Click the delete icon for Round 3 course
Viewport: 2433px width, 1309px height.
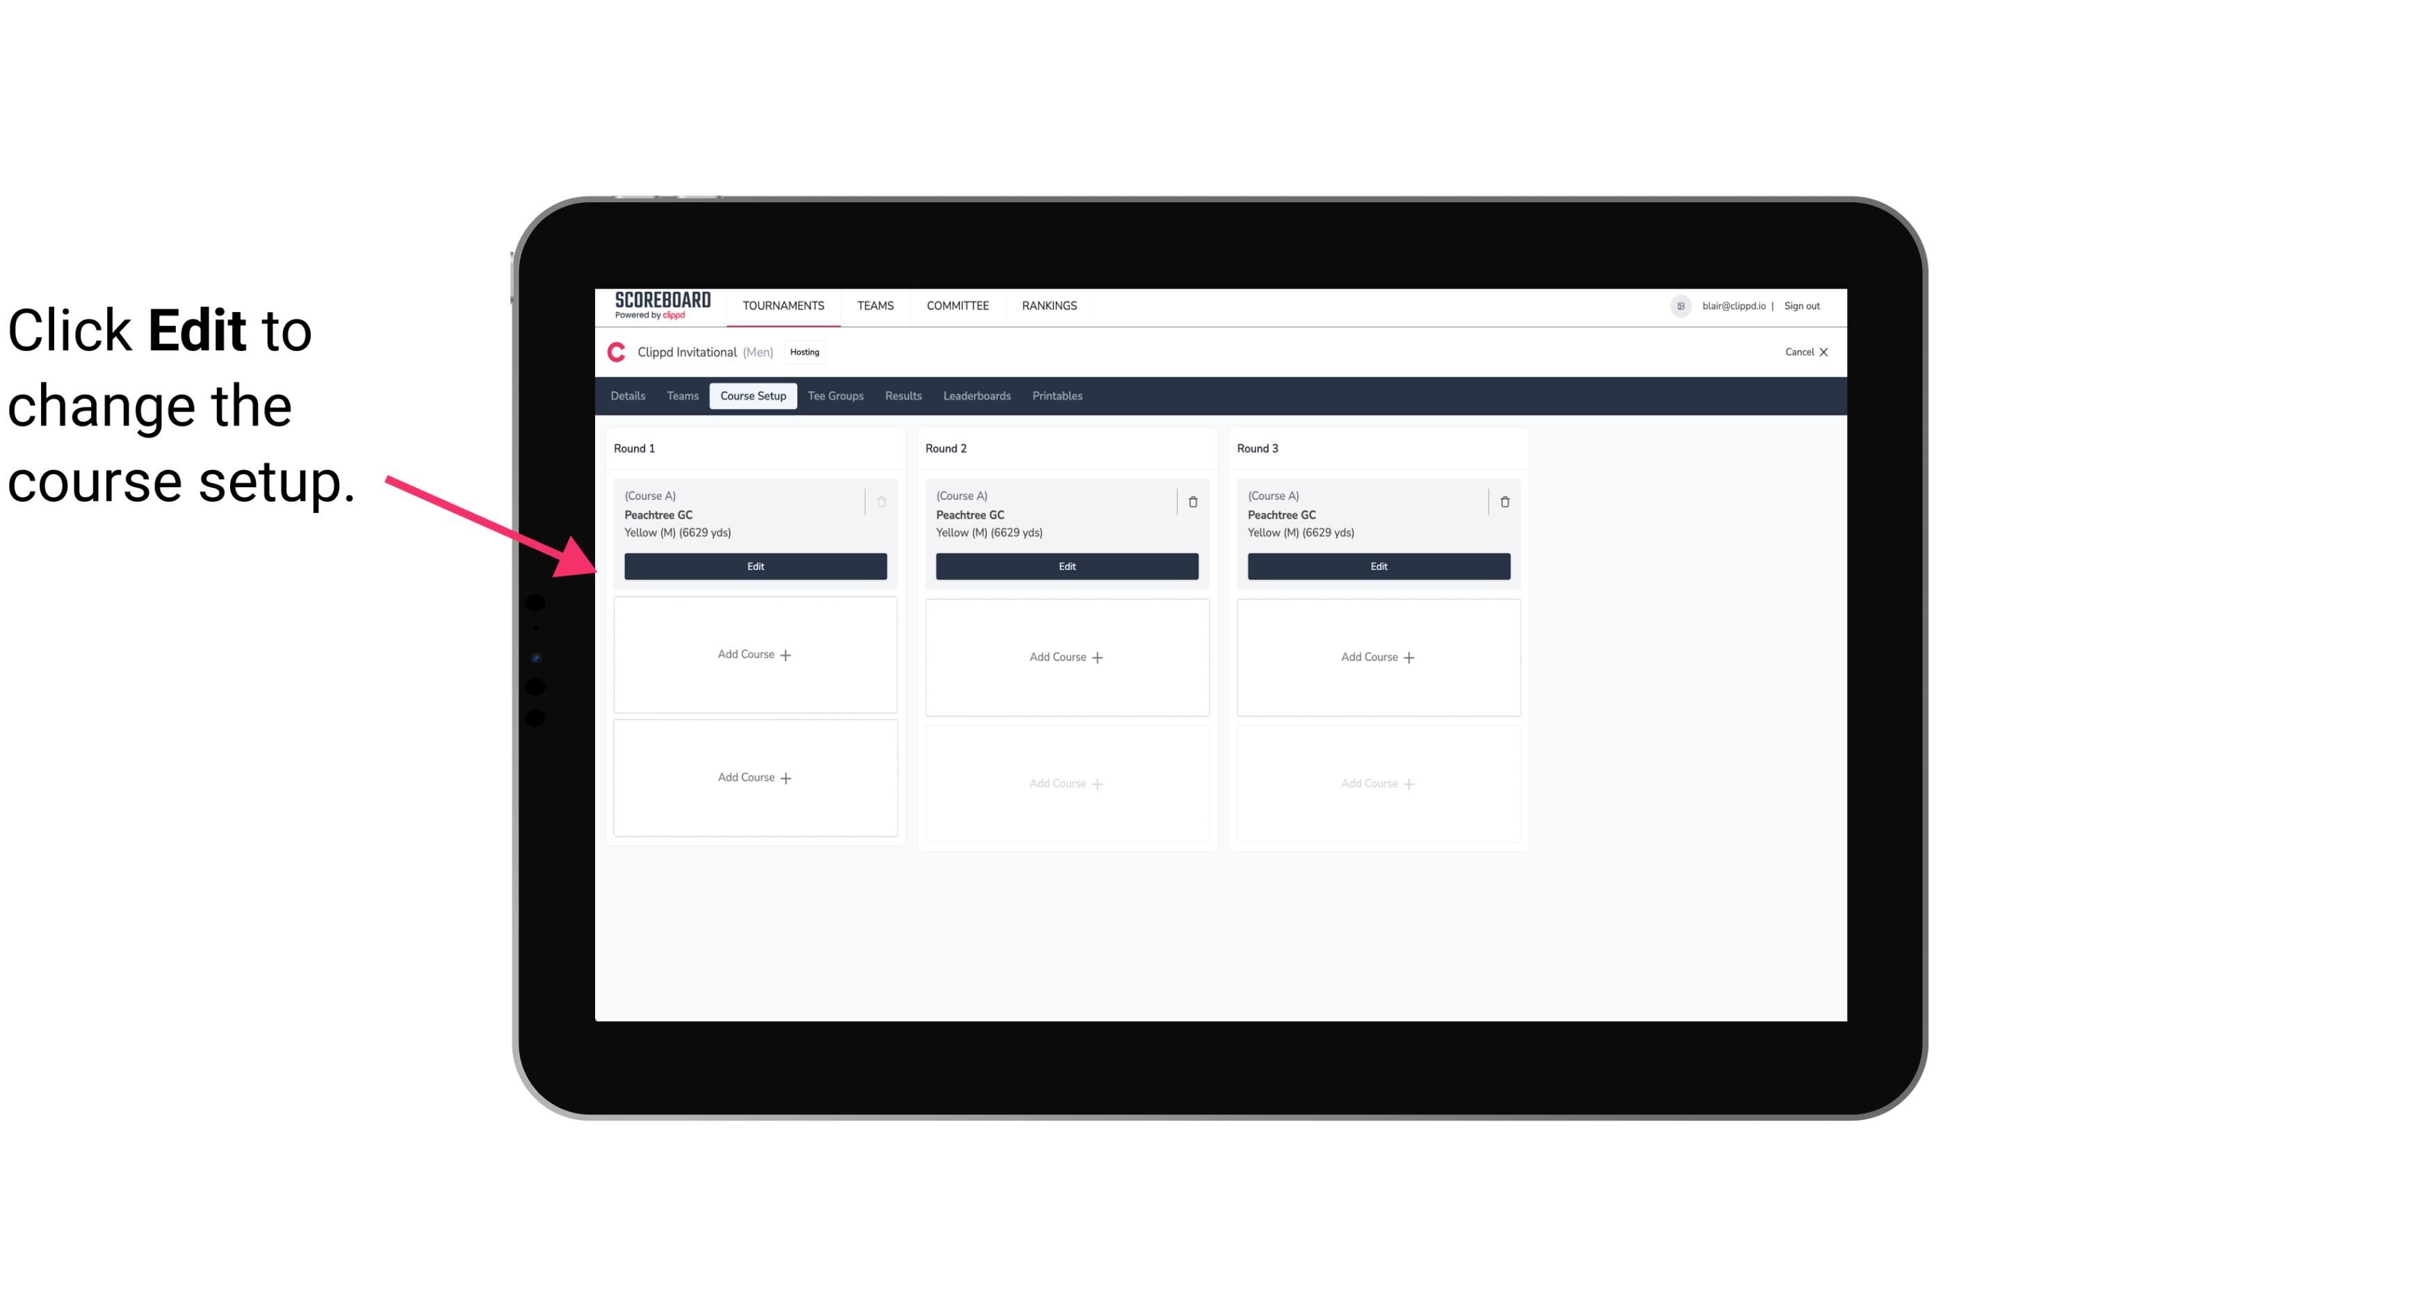(x=1504, y=501)
